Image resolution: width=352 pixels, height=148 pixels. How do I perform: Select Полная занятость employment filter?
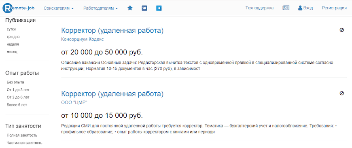click(x=22, y=135)
